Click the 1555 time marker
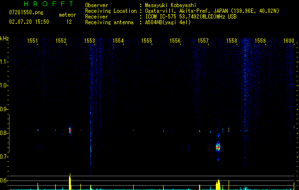Screen dimensions: 299x190 146,40
